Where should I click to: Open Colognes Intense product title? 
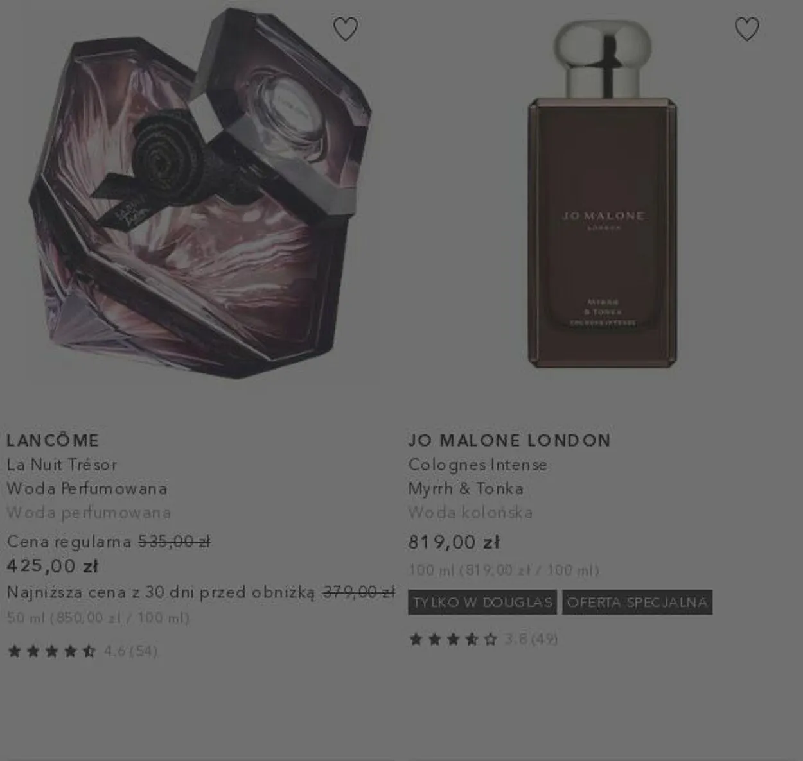[x=478, y=465]
